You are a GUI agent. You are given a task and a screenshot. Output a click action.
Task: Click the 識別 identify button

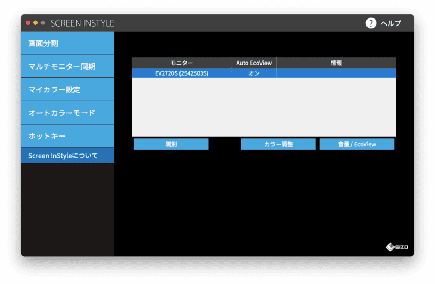(171, 144)
